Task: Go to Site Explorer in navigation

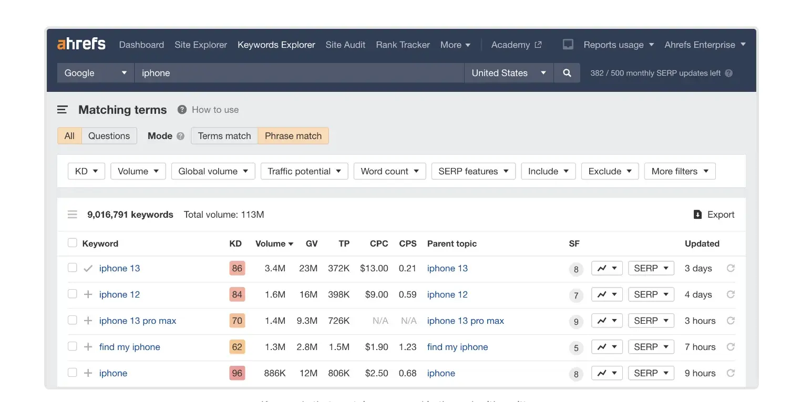Action: [201, 45]
